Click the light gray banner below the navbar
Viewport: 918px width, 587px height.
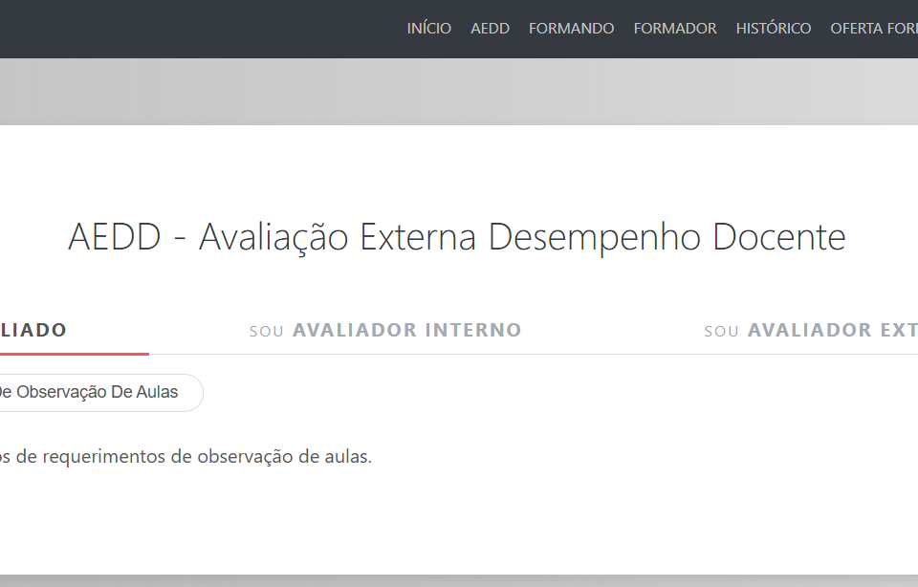[x=459, y=92]
